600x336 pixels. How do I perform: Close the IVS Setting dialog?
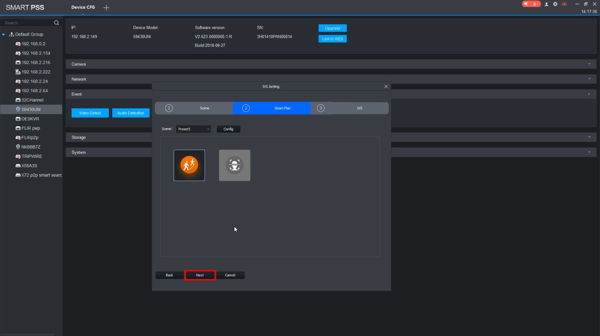coord(386,86)
